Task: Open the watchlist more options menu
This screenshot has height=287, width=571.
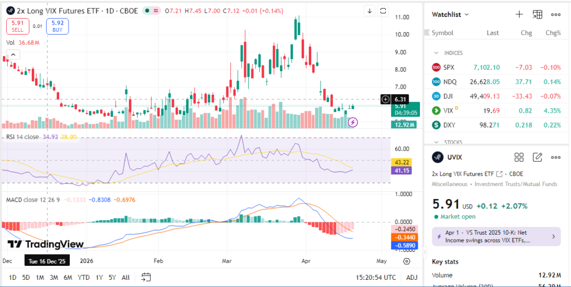Action: pos(555,14)
